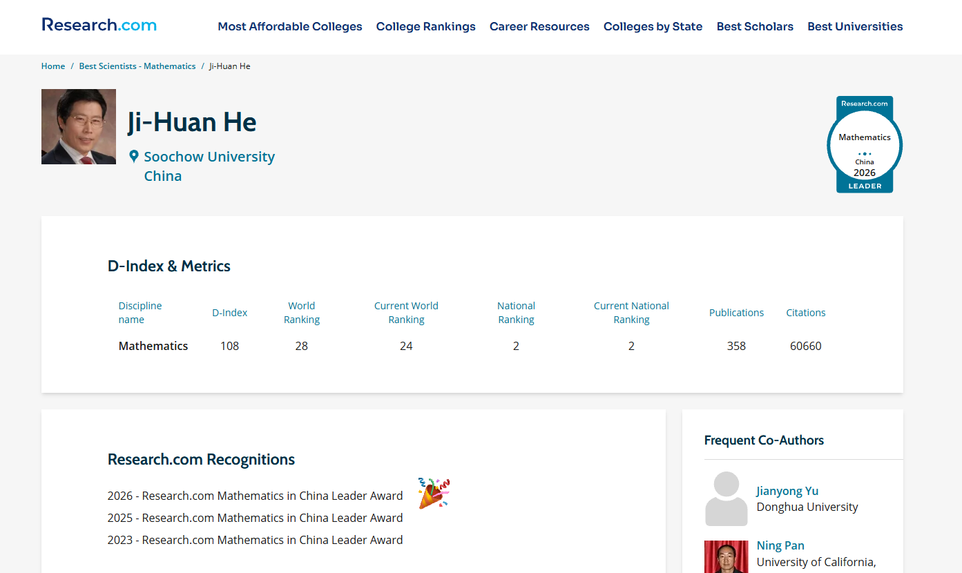
Task: Click the World Ranking column header
Action: (x=302, y=313)
